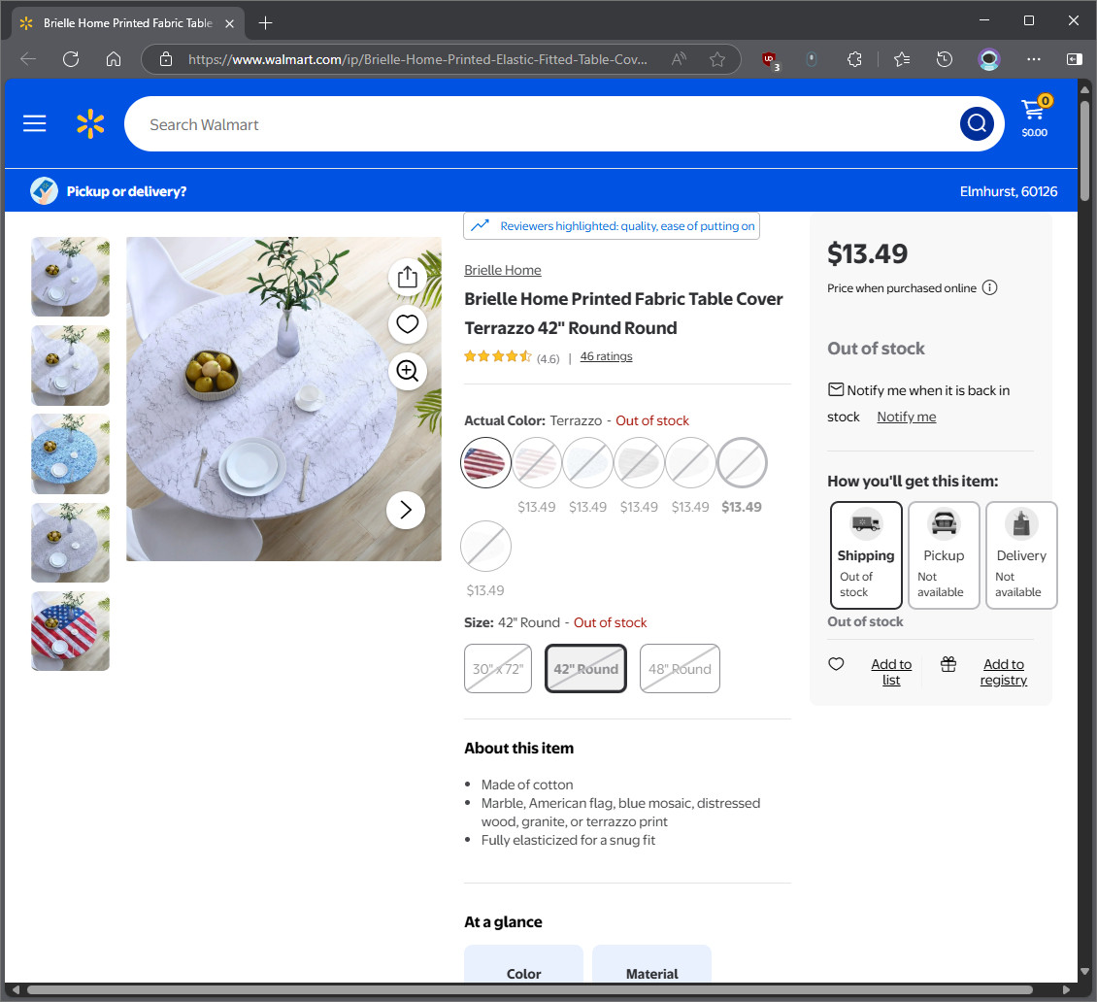Open the shopping cart showing $0.00

tap(1035, 117)
